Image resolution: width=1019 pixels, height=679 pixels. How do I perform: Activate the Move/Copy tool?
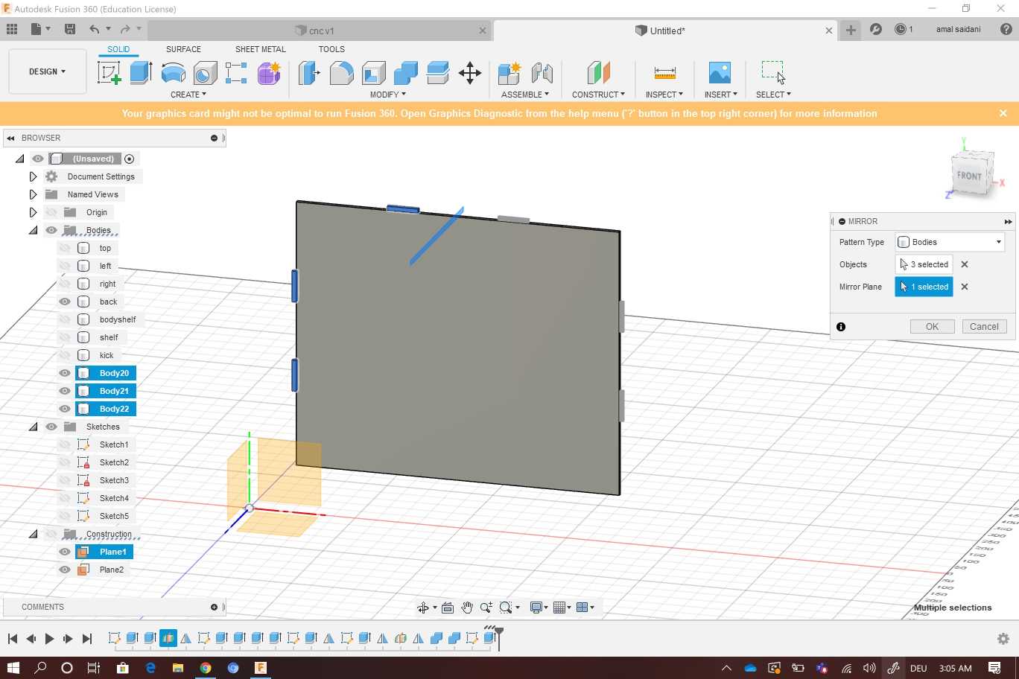pyautogui.click(x=470, y=73)
